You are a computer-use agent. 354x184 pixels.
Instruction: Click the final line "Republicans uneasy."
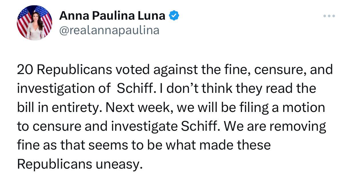[x=80, y=164]
